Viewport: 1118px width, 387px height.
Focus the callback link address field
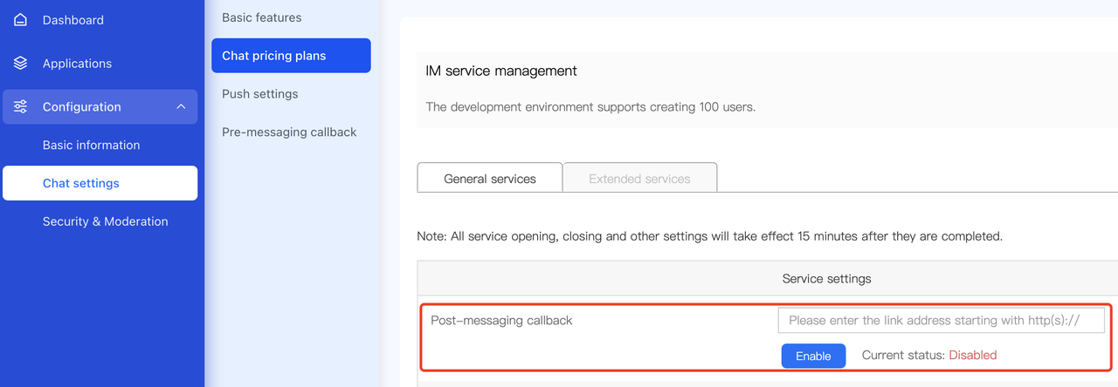tap(942, 320)
